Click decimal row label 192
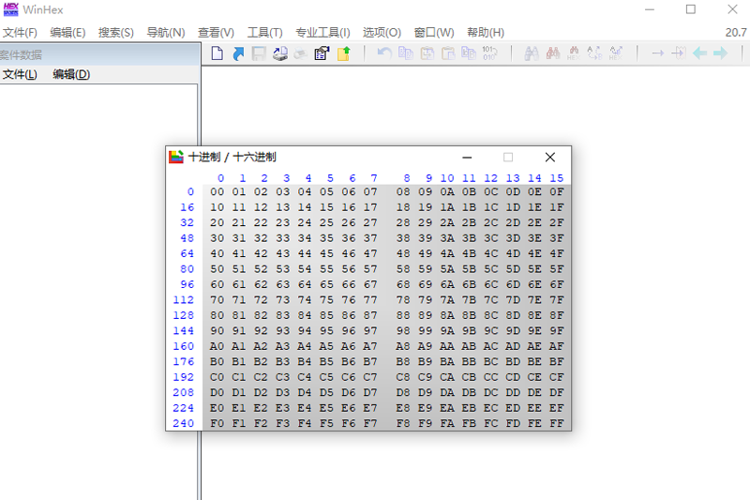Viewport: 750px width, 500px height. click(184, 377)
